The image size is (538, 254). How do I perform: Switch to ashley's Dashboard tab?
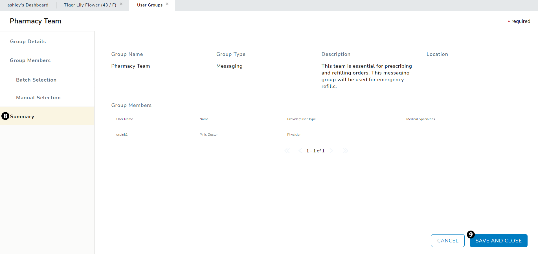pyautogui.click(x=28, y=5)
